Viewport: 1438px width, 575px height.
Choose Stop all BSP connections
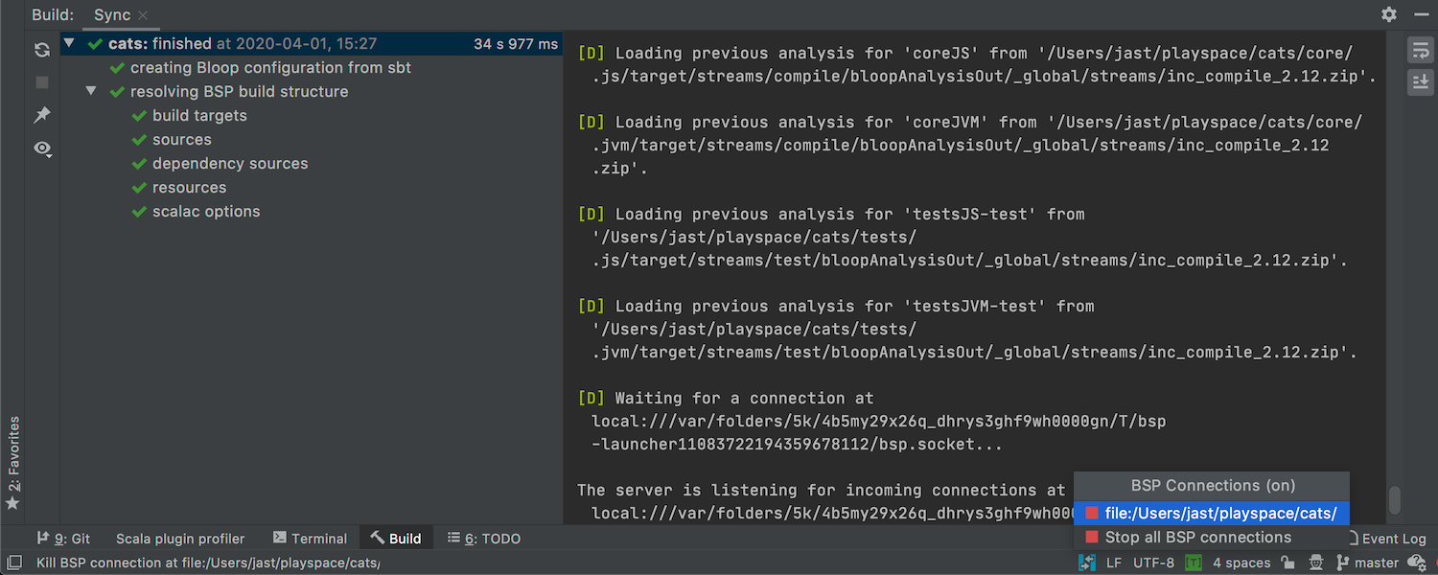click(x=1211, y=538)
